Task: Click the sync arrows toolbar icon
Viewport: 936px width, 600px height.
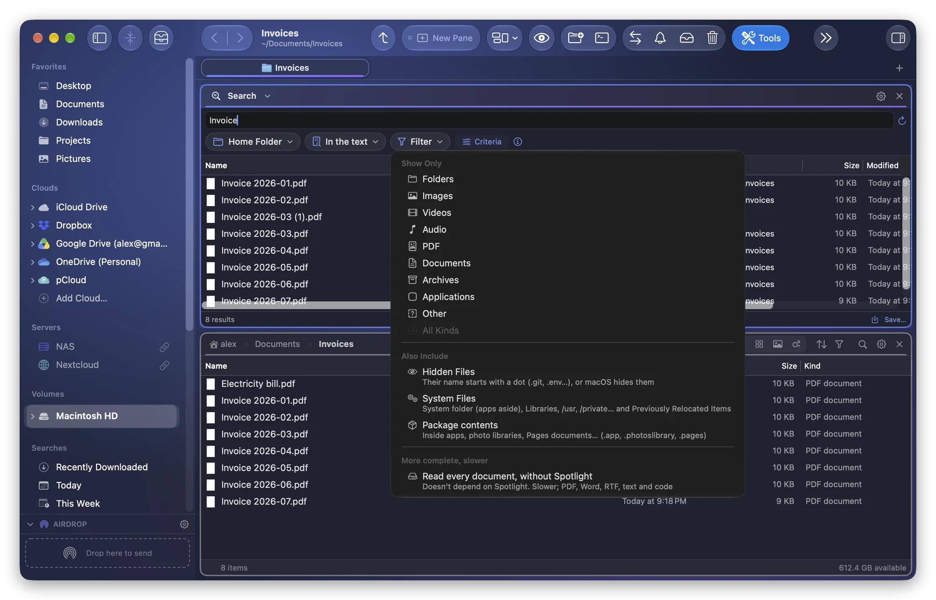Action: coord(635,38)
